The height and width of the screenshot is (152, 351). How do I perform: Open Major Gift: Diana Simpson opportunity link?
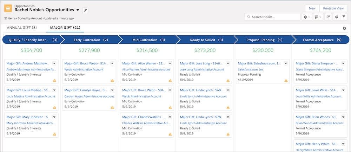click(x=317, y=63)
